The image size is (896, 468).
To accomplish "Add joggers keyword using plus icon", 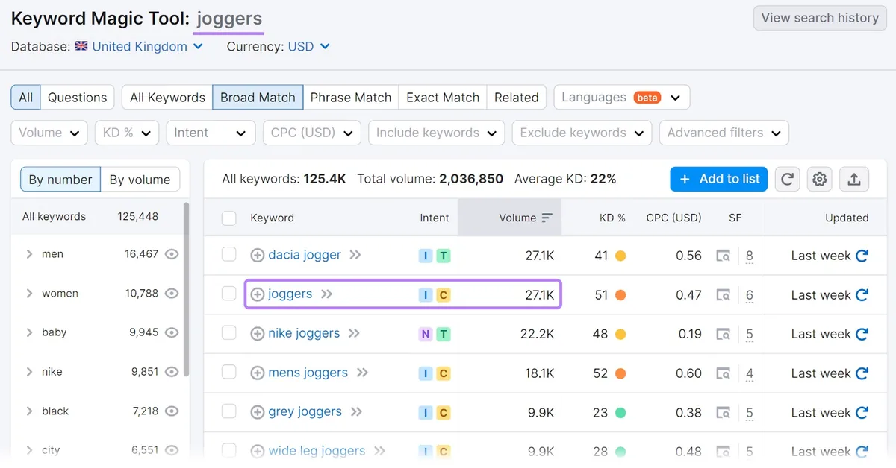I will pos(257,294).
